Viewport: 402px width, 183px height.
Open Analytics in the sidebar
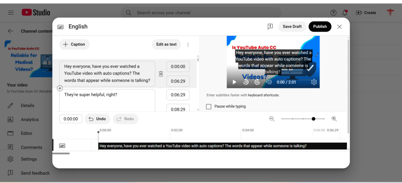(30, 119)
